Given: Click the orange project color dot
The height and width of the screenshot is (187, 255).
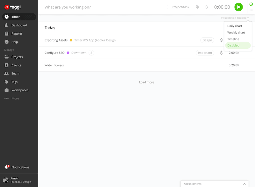Looking at the screenshot, I should 71,40.
